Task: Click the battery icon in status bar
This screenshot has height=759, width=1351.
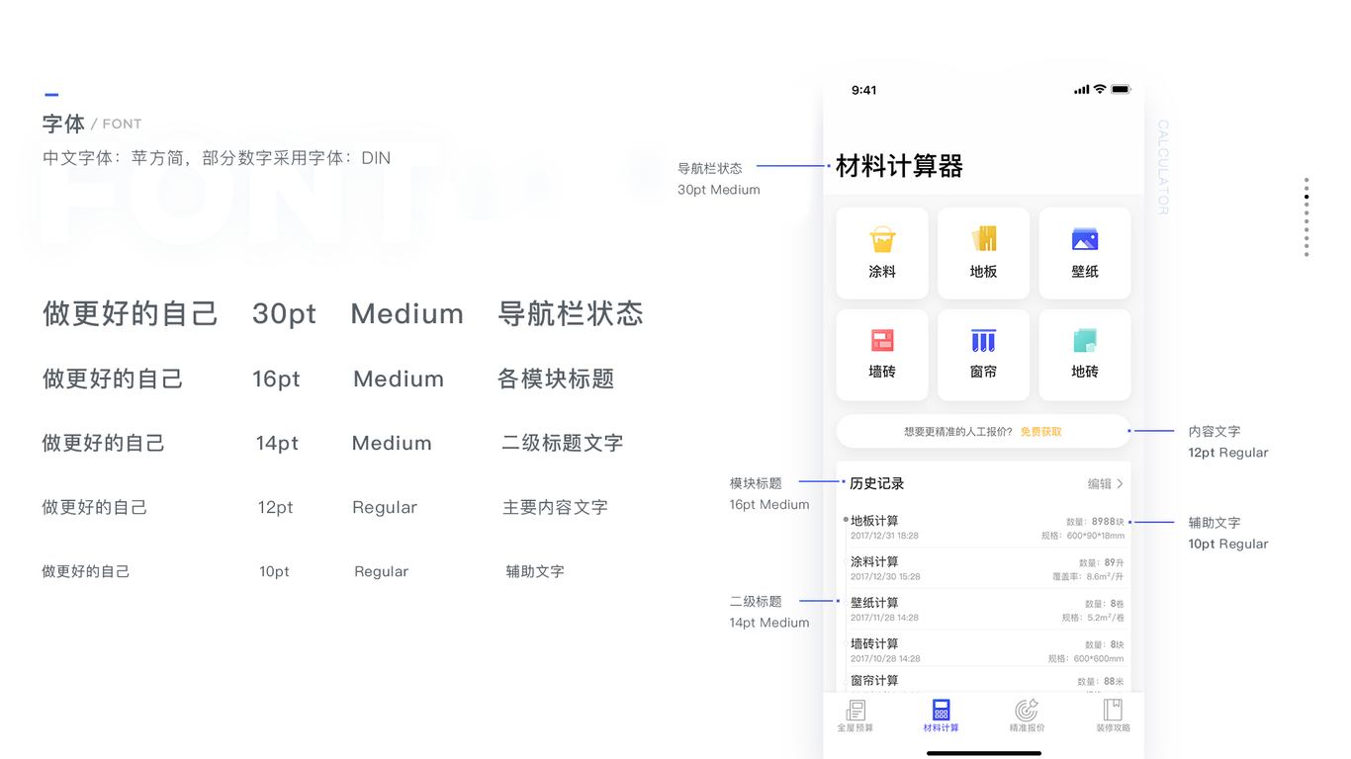Action: tap(1121, 90)
